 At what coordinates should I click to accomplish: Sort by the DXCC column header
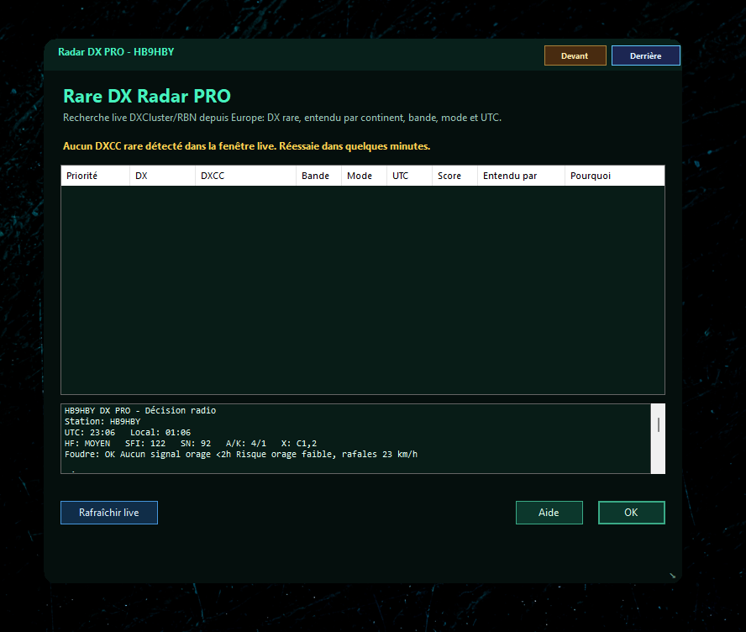245,176
